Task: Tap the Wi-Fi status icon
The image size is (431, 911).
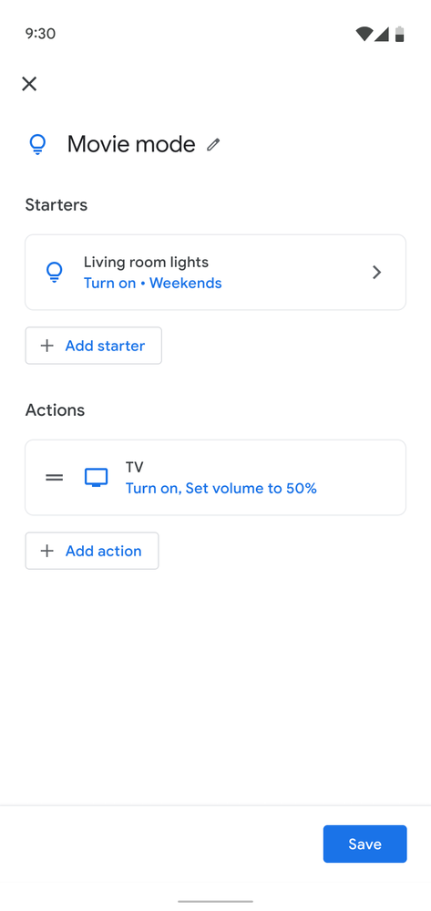Action: (364, 34)
